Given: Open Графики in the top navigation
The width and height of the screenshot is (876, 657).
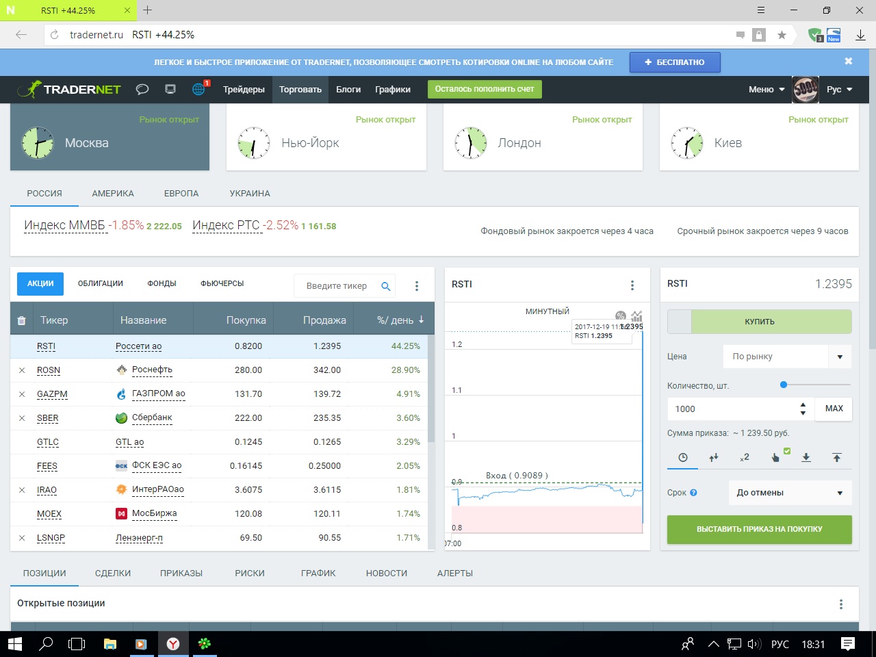Looking at the screenshot, I should click(393, 90).
